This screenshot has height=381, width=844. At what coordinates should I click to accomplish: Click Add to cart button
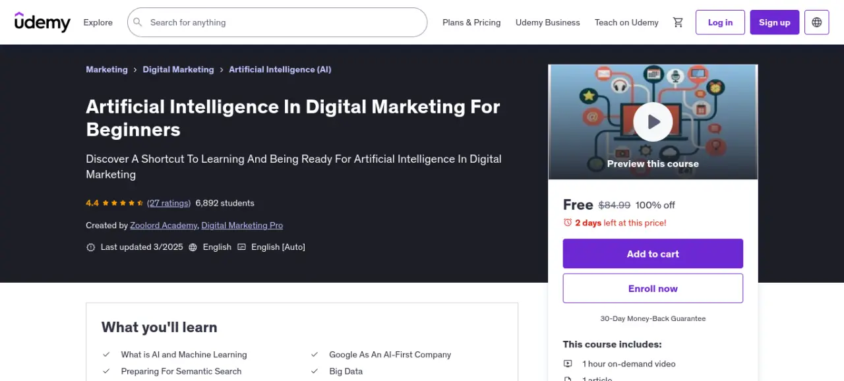tap(653, 254)
